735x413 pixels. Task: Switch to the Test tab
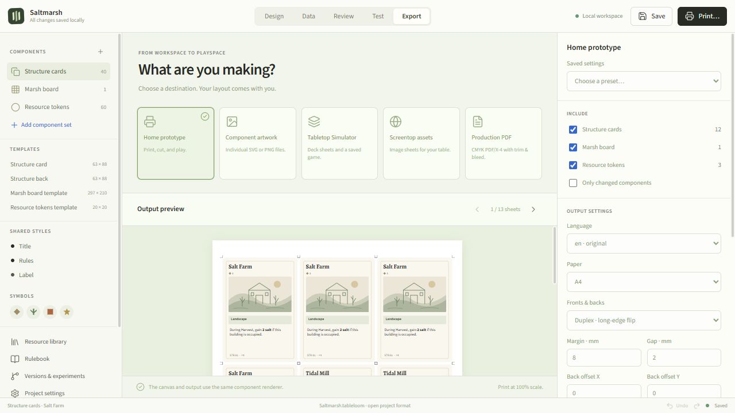[x=378, y=16]
